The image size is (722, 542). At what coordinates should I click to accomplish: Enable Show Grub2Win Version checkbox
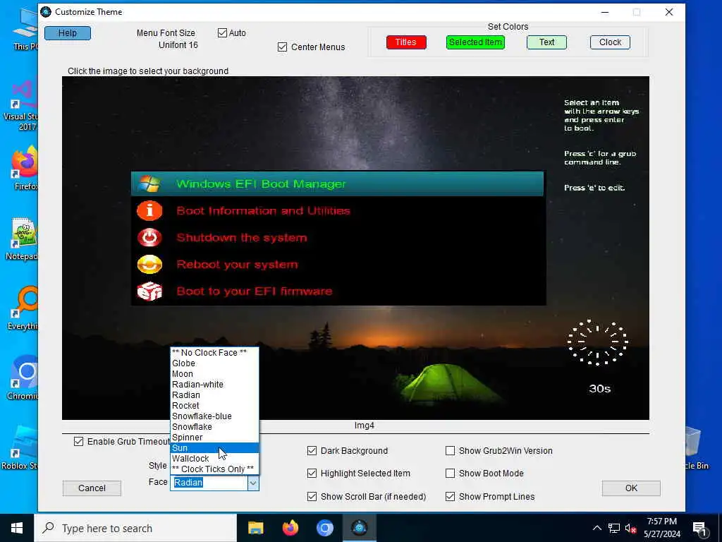pyautogui.click(x=451, y=451)
